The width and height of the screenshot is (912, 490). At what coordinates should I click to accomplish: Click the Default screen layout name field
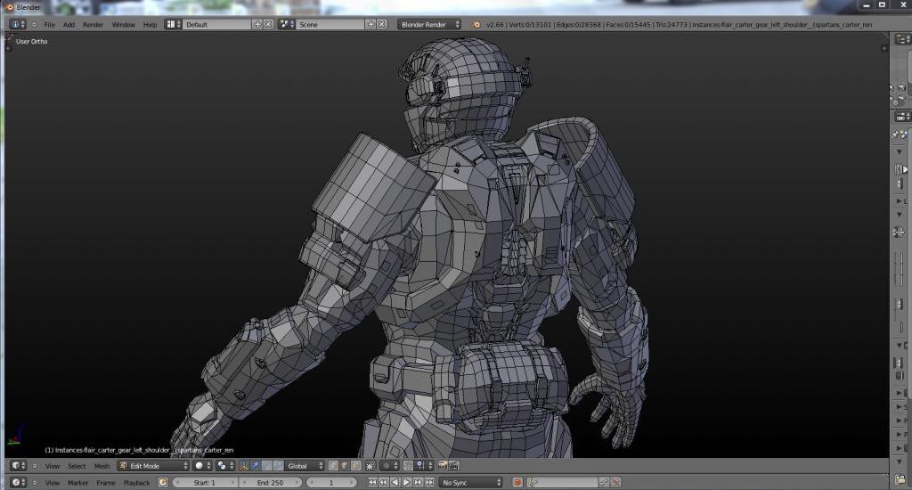pyautogui.click(x=217, y=24)
